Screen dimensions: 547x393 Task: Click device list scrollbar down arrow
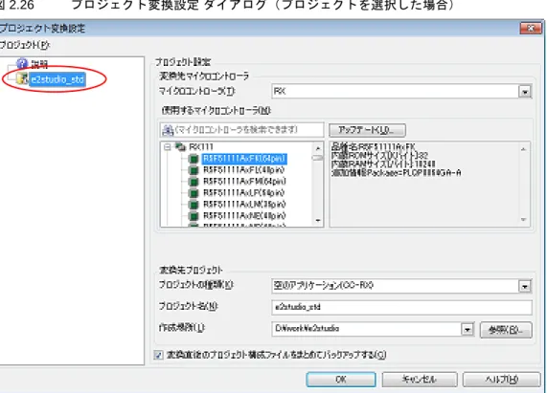coord(318,220)
